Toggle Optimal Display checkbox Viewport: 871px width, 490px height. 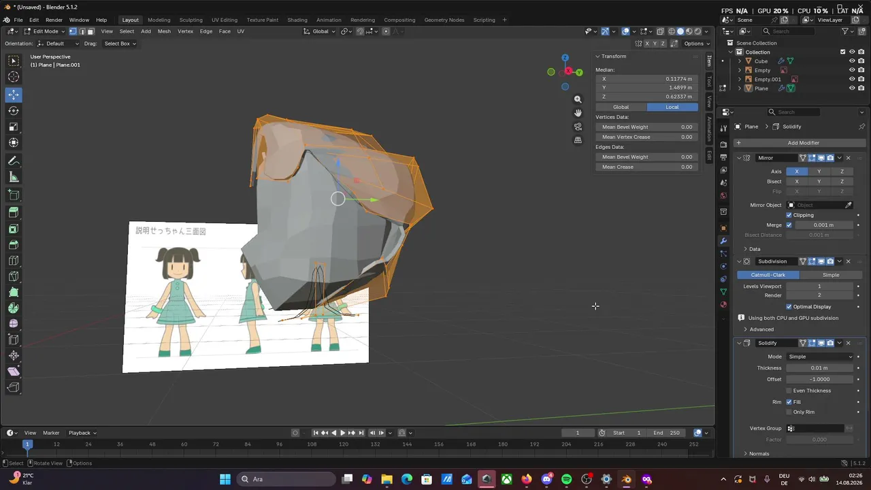click(789, 307)
